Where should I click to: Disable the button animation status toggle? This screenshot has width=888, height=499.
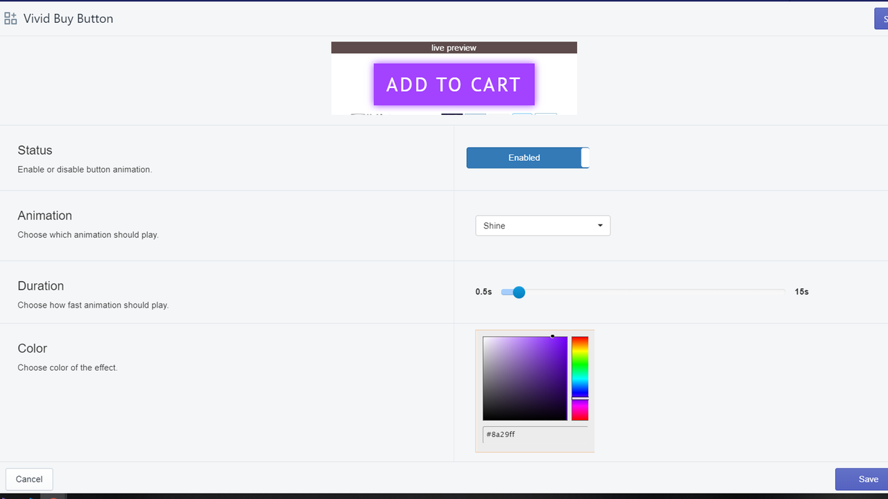pos(527,157)
